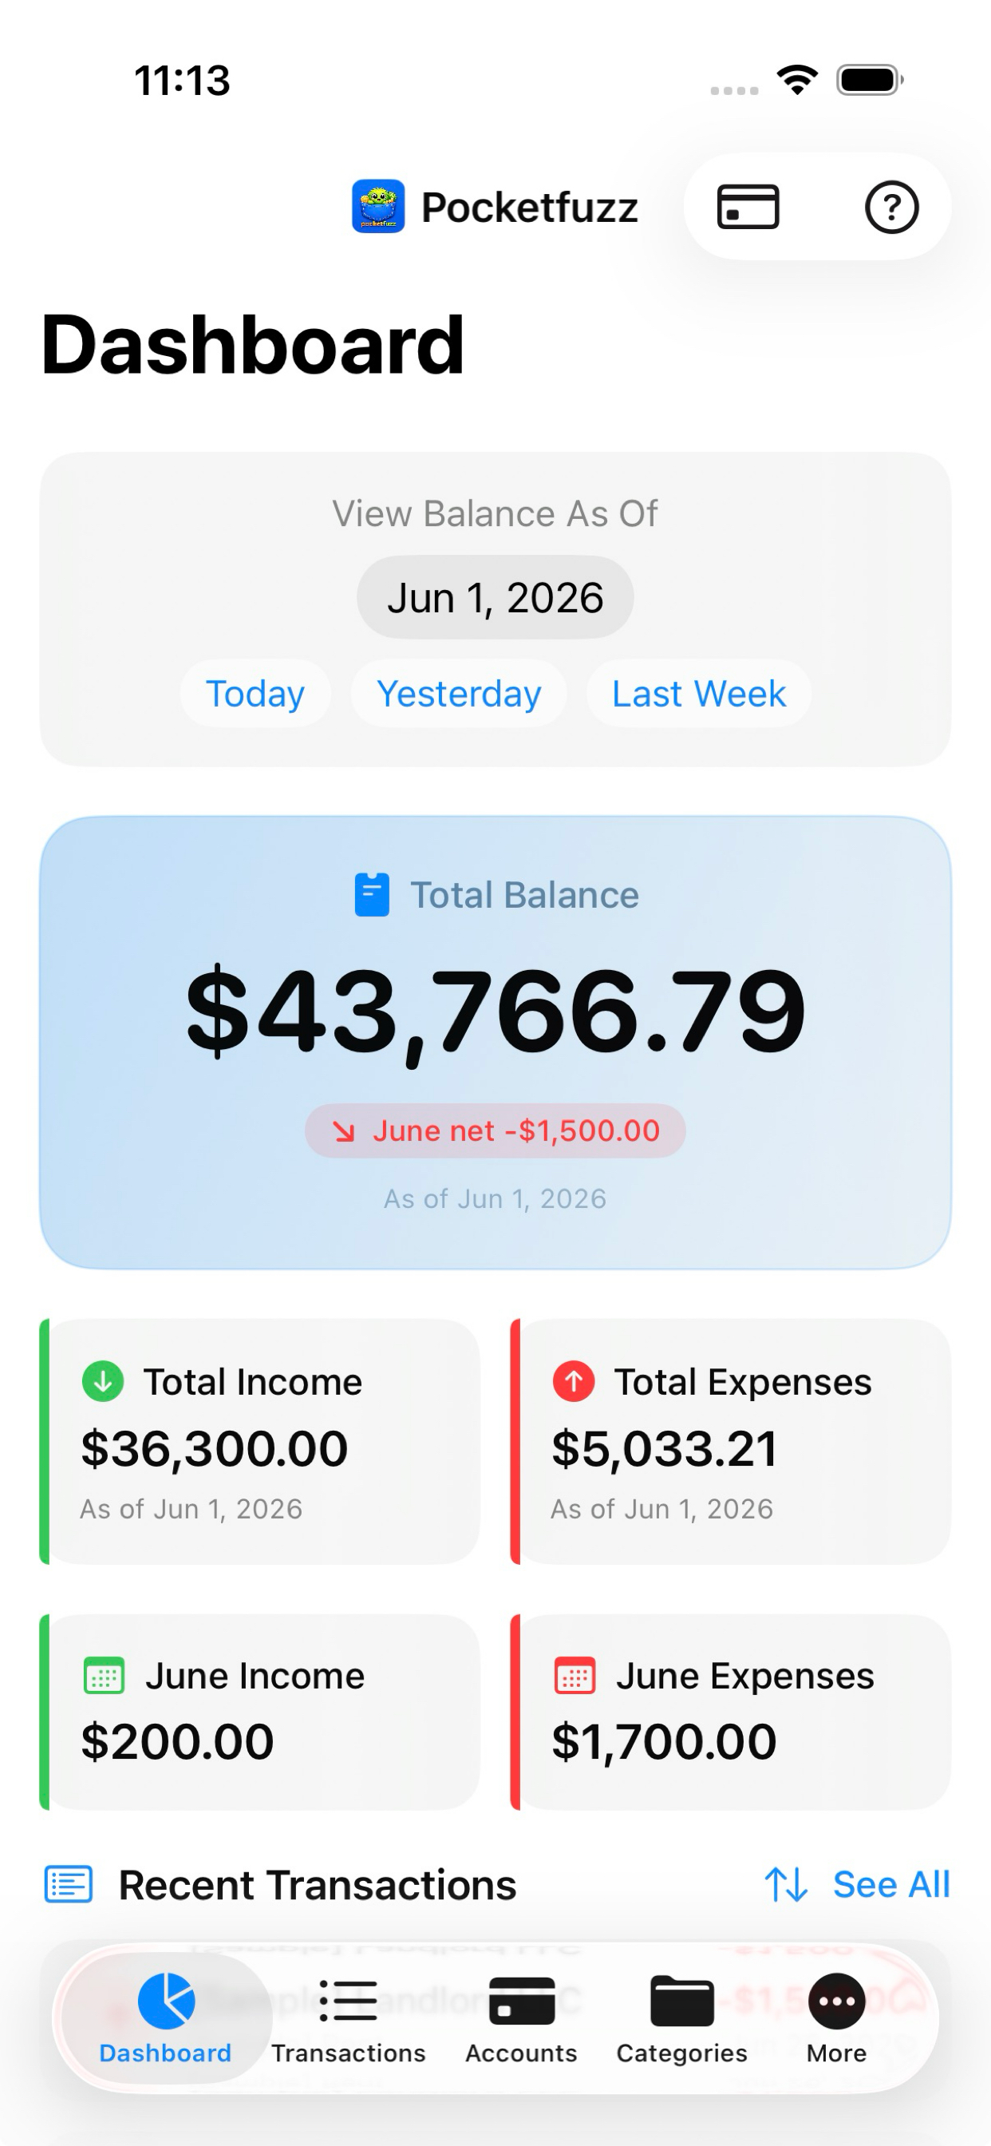Image resolution: width=991 pixels, height=2146 pixels.
Task: Tap the June net -$1,500.00 badge
Action: [495, 1130]
